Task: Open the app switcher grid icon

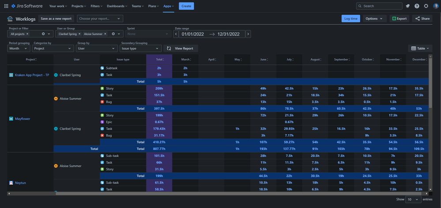Action: click(6, 6)
